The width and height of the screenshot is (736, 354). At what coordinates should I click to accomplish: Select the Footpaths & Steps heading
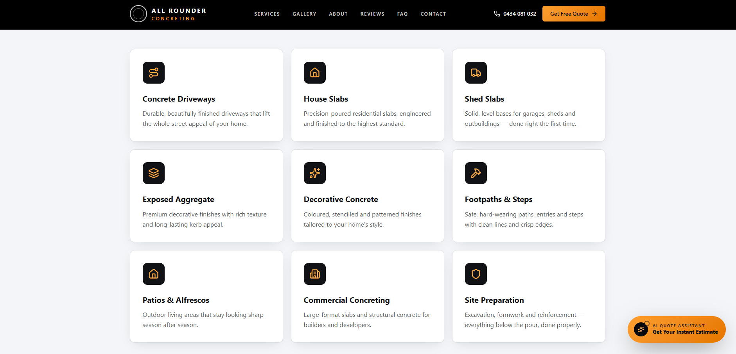499,199
